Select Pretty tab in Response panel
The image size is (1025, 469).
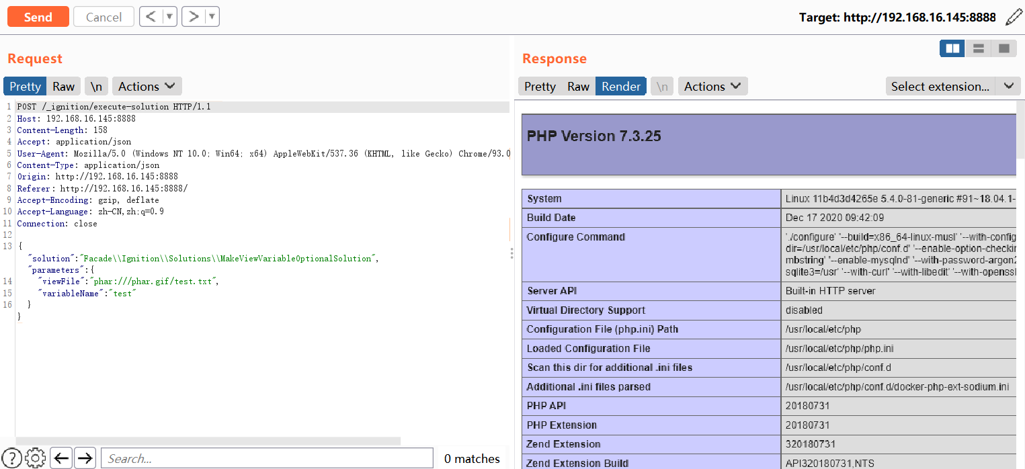[540, 86]
